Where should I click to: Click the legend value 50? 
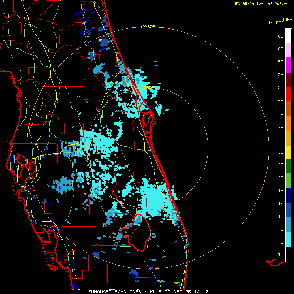click(281, 88)
